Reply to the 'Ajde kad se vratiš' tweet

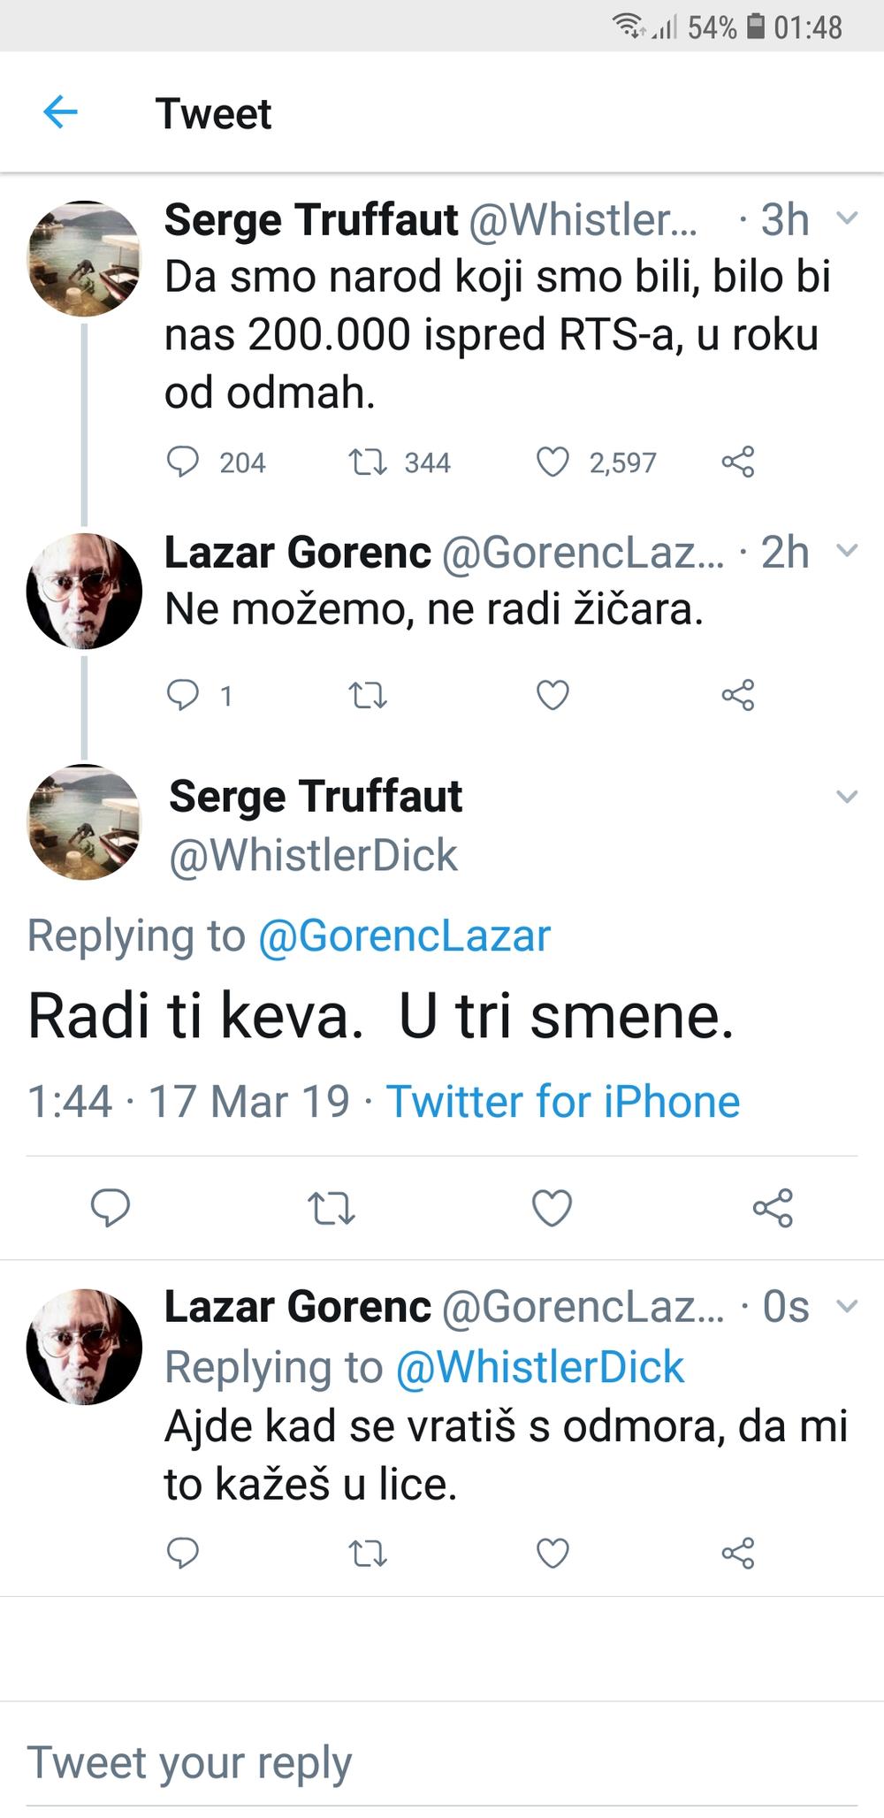tap(183, 1553)
